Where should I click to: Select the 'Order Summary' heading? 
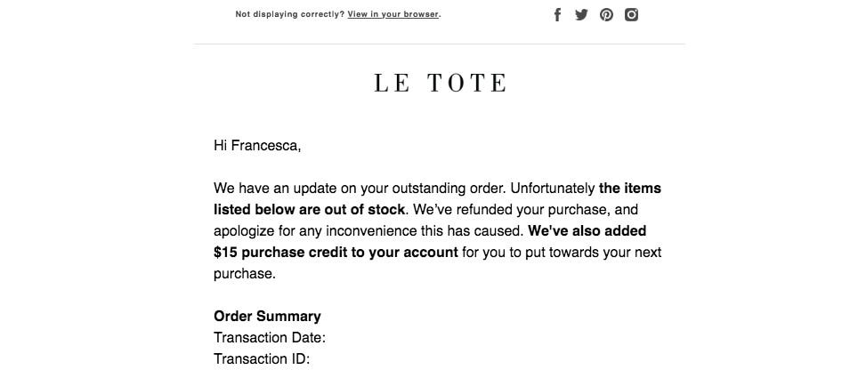click(267, 316)
